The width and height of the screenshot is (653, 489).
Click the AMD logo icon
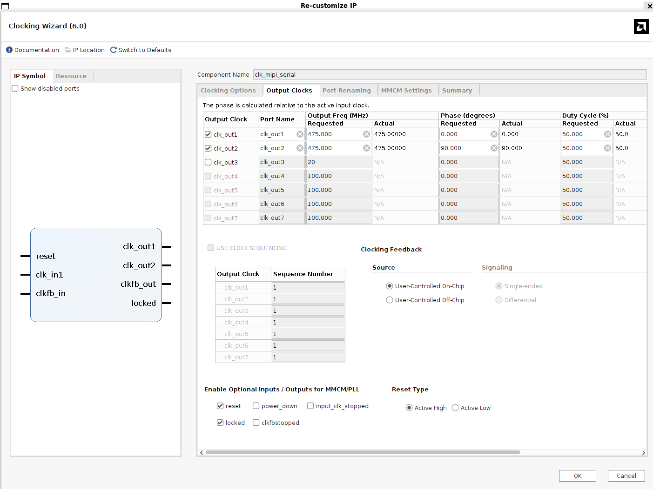point(641,26)
